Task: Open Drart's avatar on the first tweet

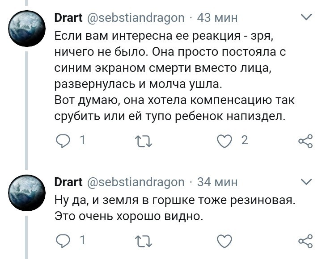Action: (27, 28)
